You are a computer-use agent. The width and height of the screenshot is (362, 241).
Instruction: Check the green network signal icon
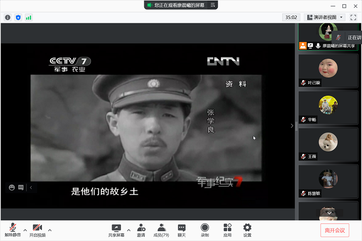point(28,17)
